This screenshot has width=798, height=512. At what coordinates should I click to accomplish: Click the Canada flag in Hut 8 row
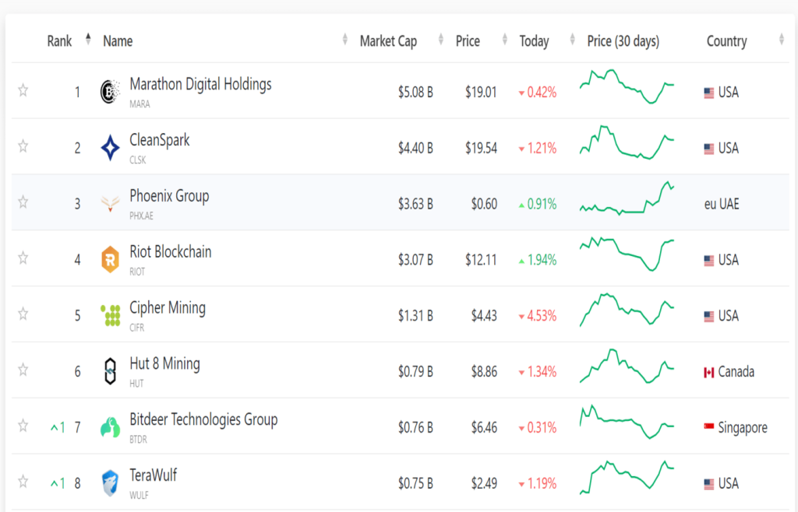709,372
